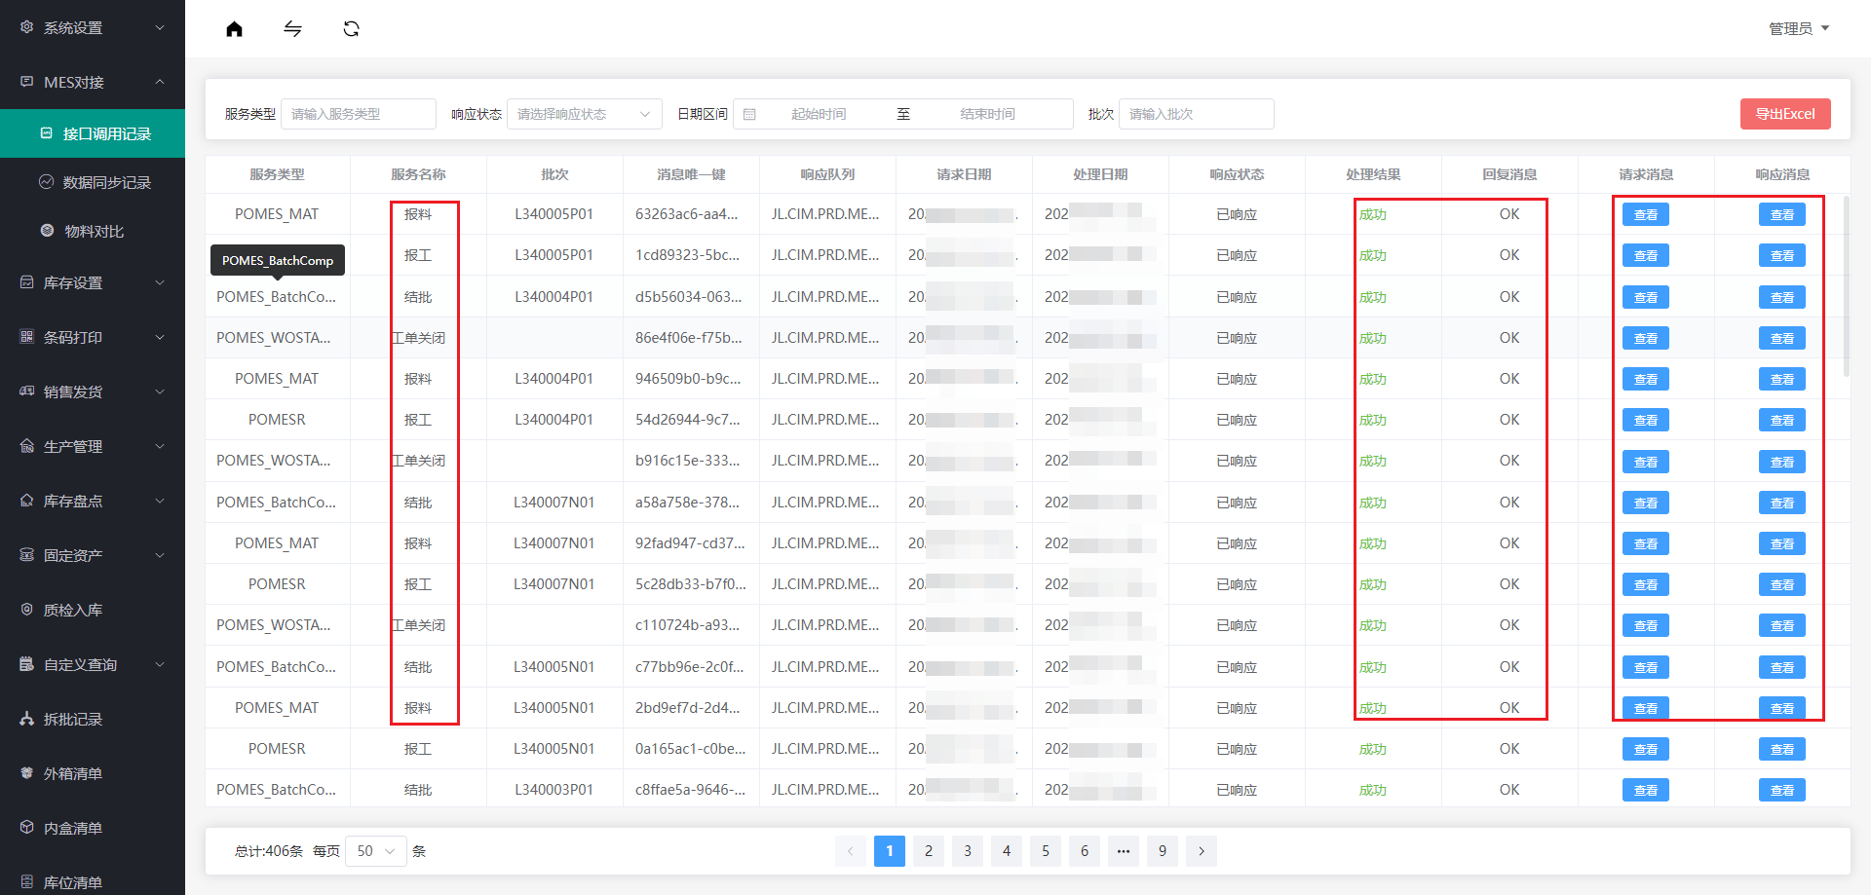The width and height of the screenshot is (1871, 895).
Task: Open 系统设置 gear menu in sidebar
Action: coord(92,28)
